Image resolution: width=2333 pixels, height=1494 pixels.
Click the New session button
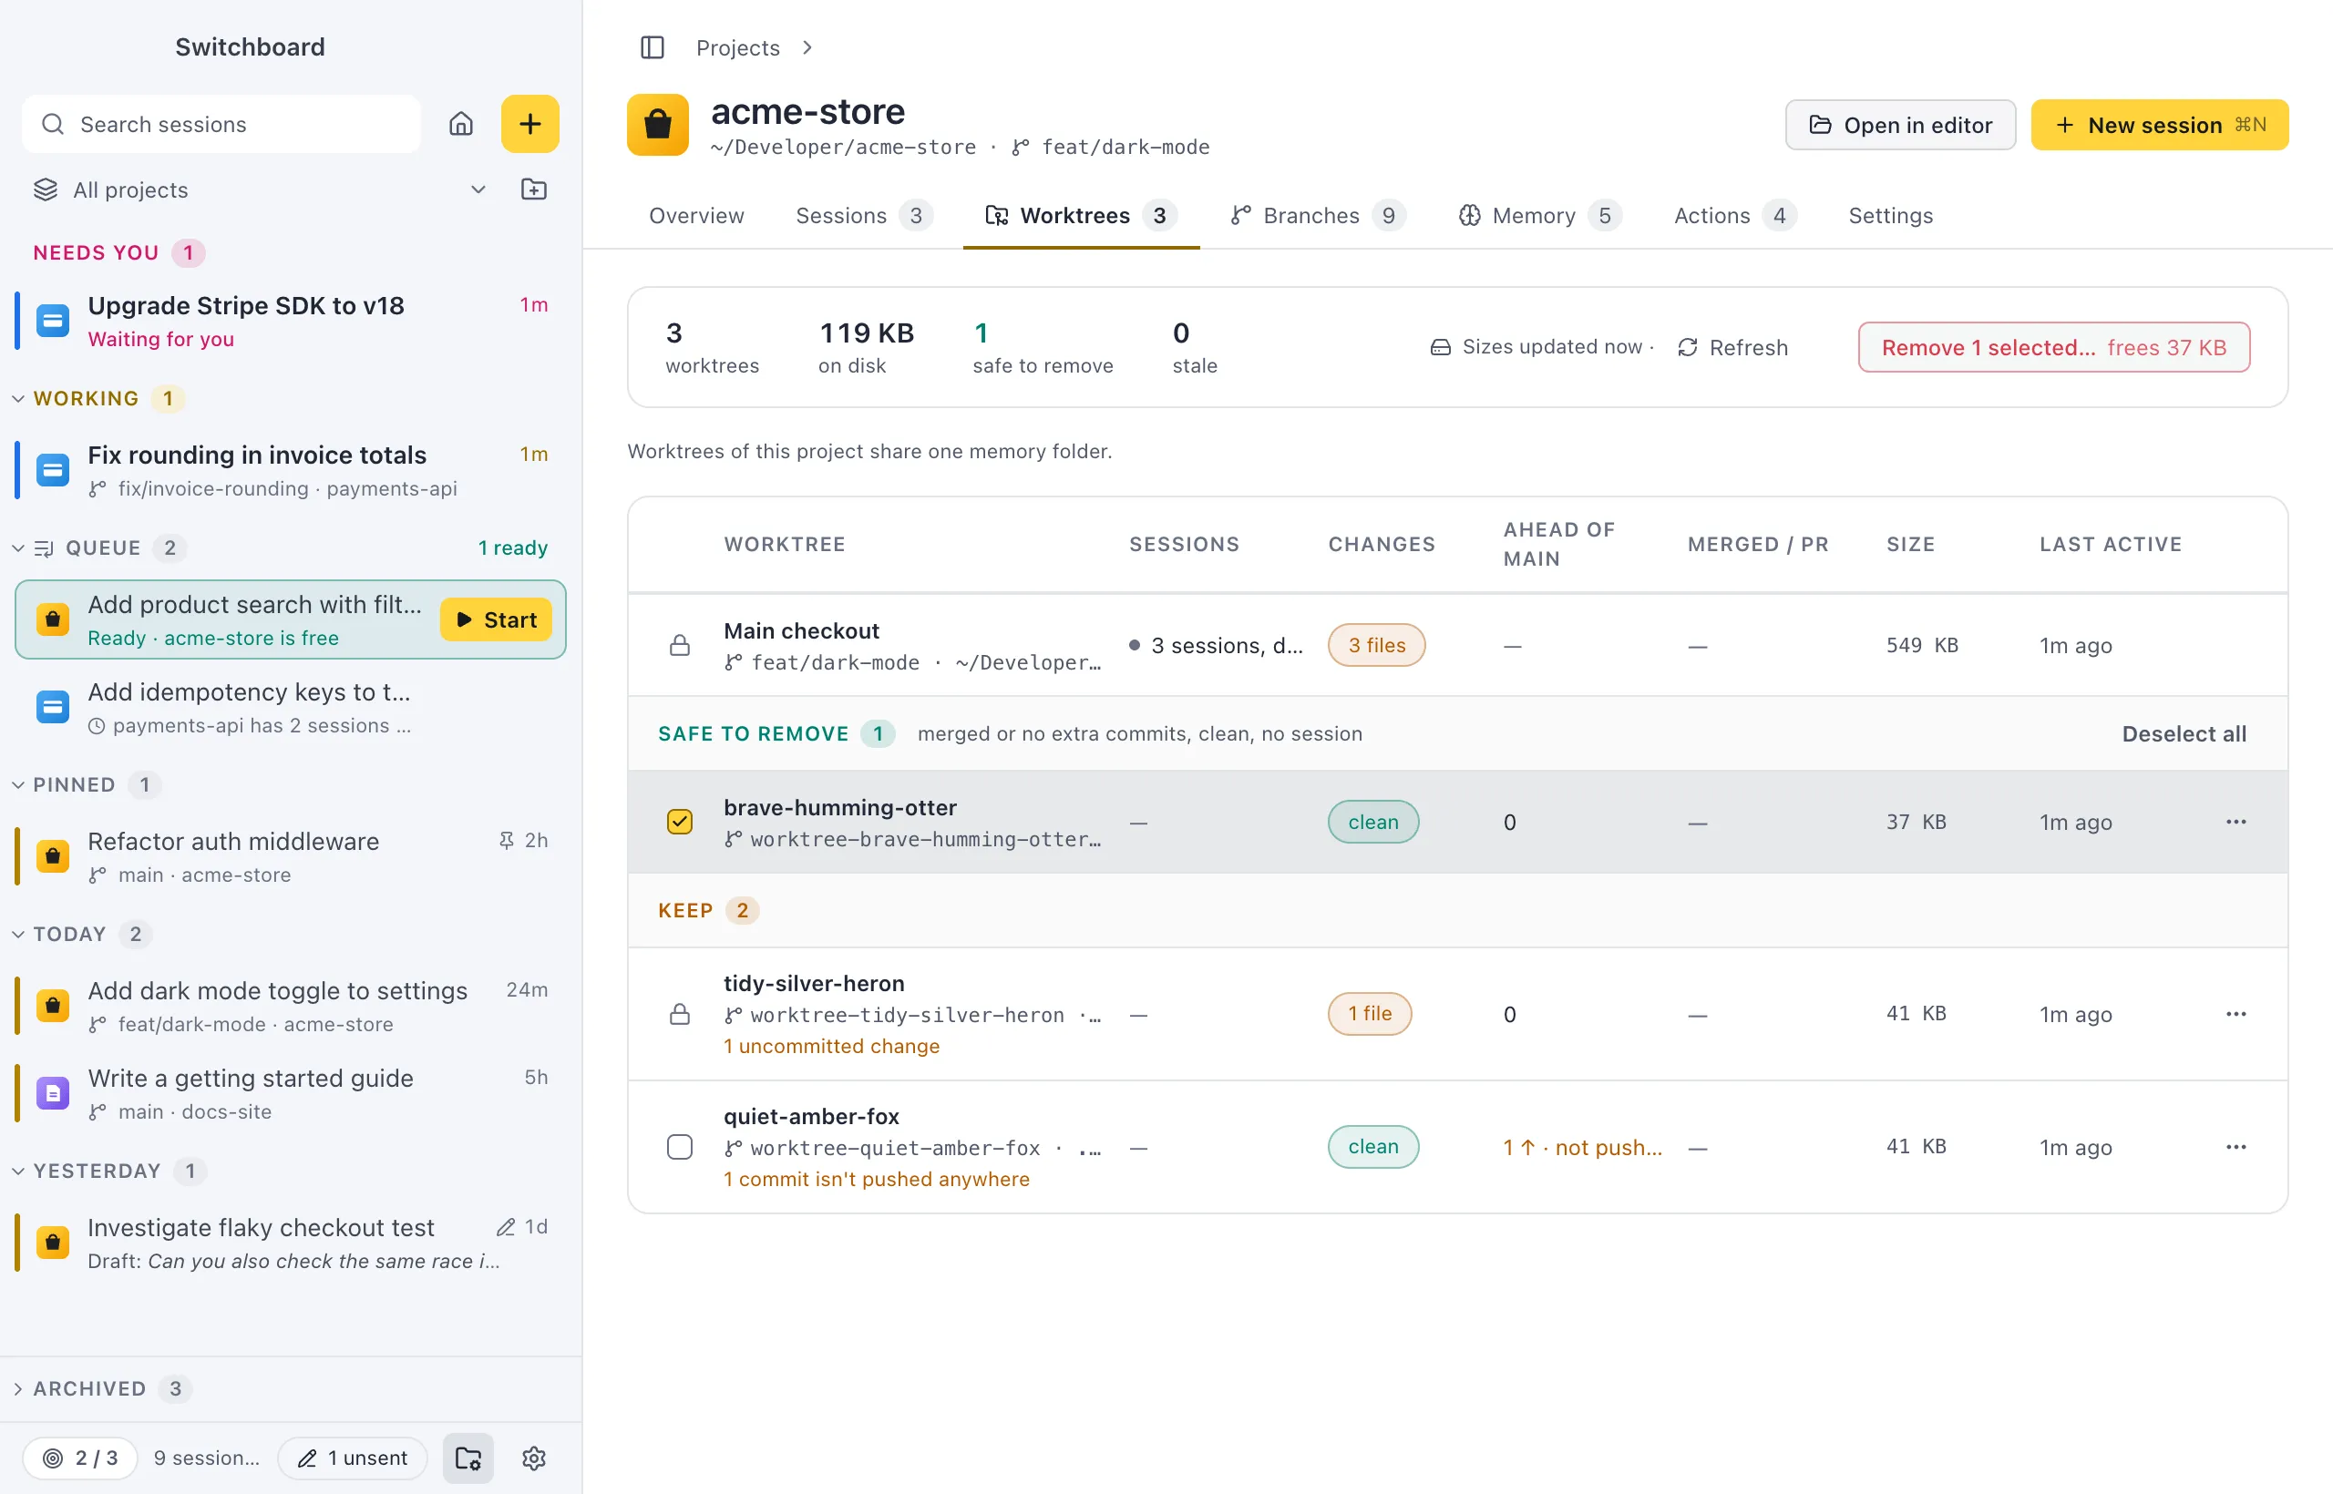point(2159,125)
